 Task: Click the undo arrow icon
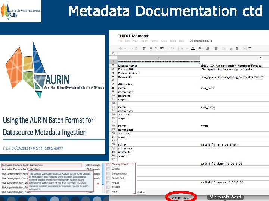126,48
